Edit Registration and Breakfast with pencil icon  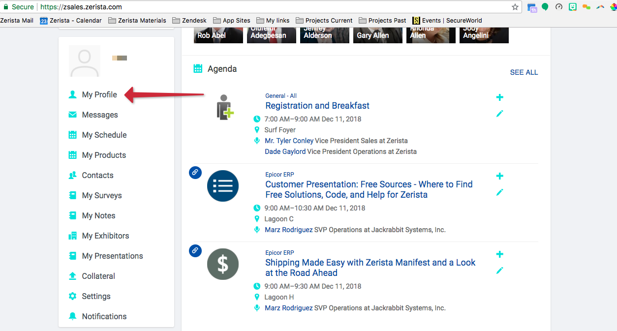pyautogui.click(x=500, y=114)
